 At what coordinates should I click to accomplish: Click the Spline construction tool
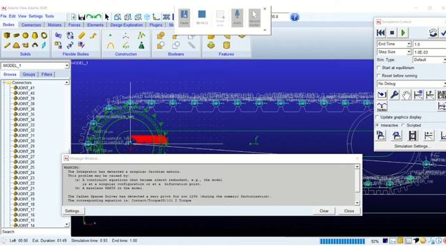click(x=125, y=45)
